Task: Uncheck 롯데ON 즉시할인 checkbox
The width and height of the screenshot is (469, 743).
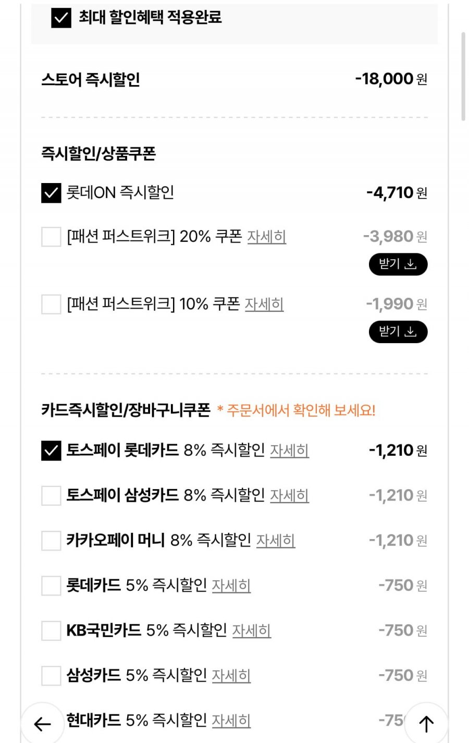Action: point(51,193)
